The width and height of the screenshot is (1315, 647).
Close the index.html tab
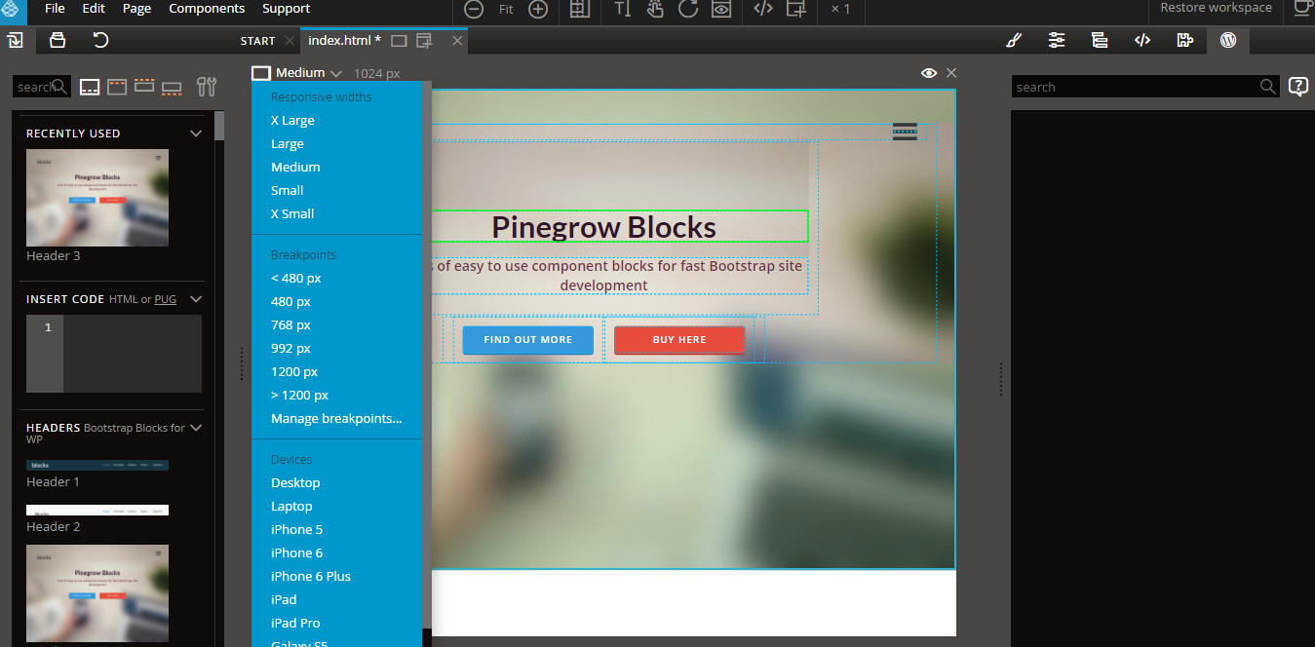[456, 41]
